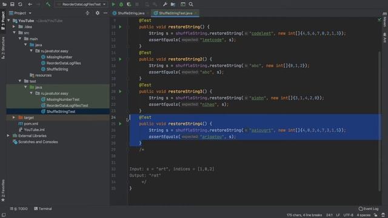Collapse the main folder
The width and height of the screenshot is (388, 218).
tap(20, 39)
